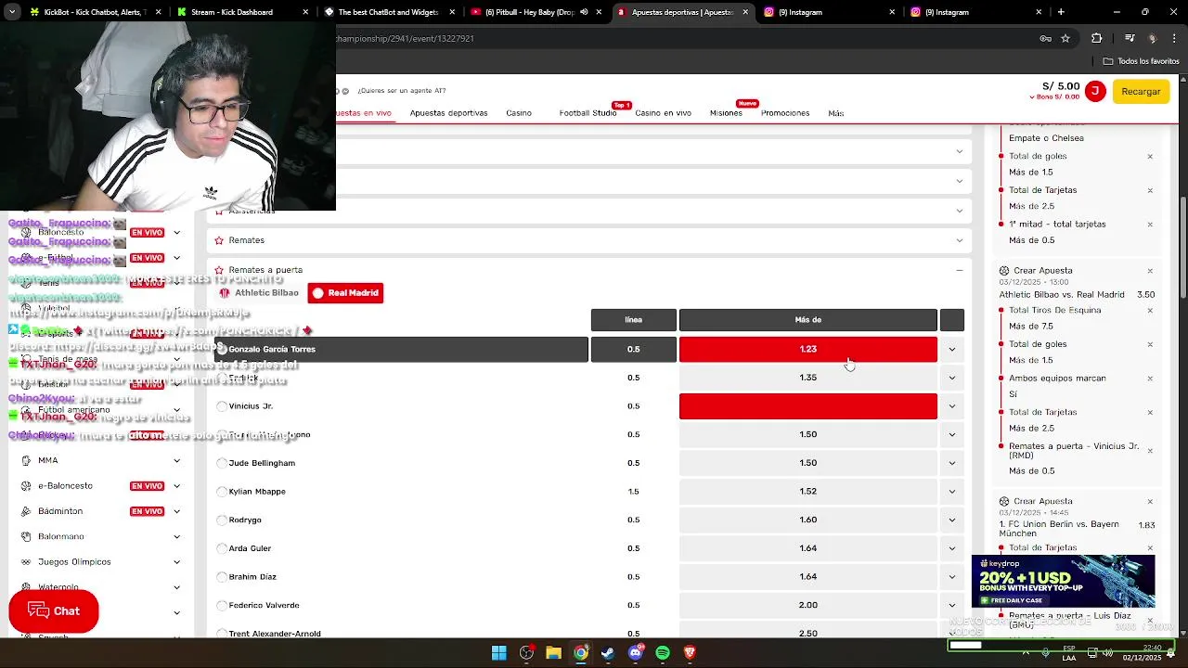Delete the Union Berlin vs. Bayern Crear Apuesta

(x=1150, y=501)
